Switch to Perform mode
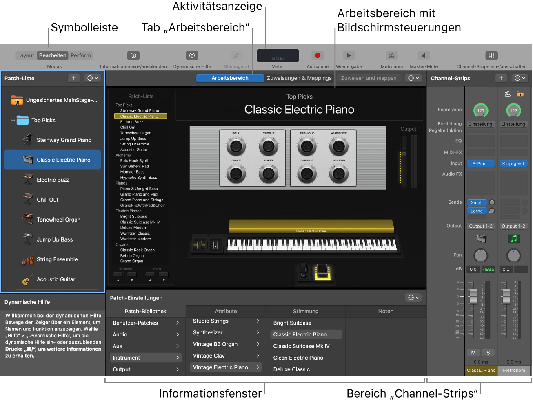Image resolution: width=533 pixels, height=402 pixels. coord(81,55)
